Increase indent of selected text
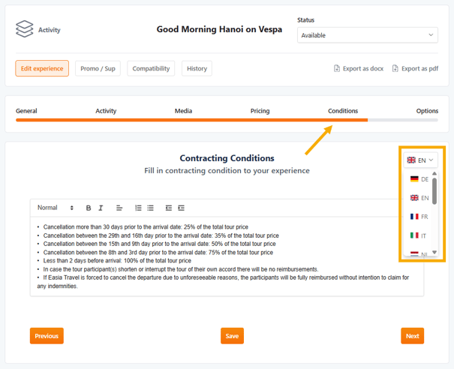The height and width of the screenshot is (369, 454). [181, 208]
